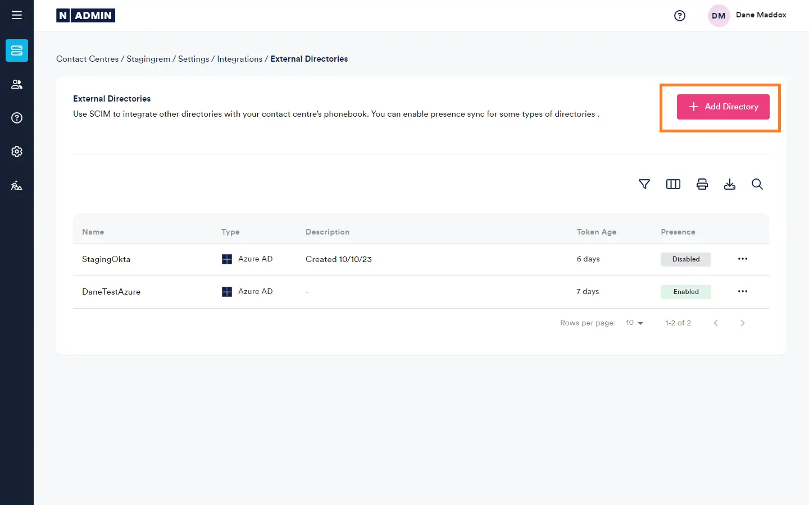Image resolution: width=809 pixels, height=505 pixels.
Task: Click the sidebar help question mark icon
Action: click(x=17, y=118)
